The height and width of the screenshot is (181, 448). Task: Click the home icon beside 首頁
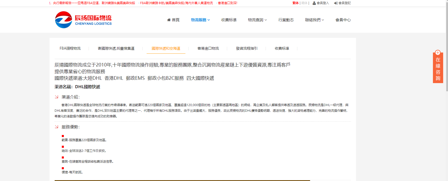(x=169, y=20)
